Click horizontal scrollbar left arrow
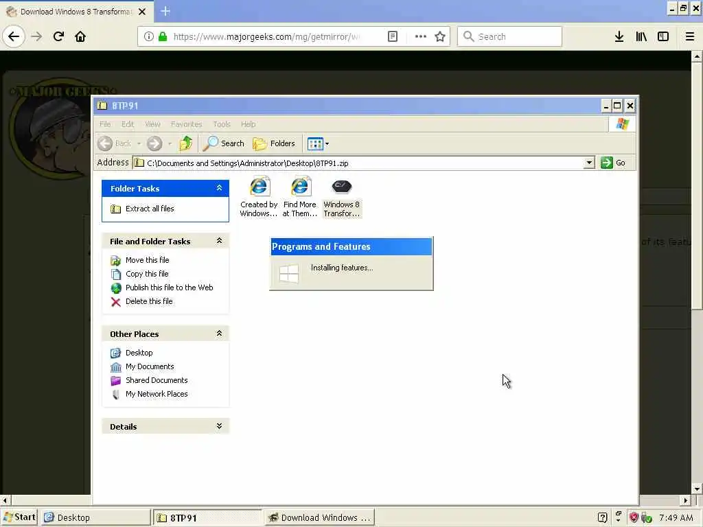 tap(5, 500)
